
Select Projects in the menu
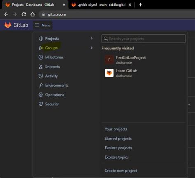pos(52,39)
